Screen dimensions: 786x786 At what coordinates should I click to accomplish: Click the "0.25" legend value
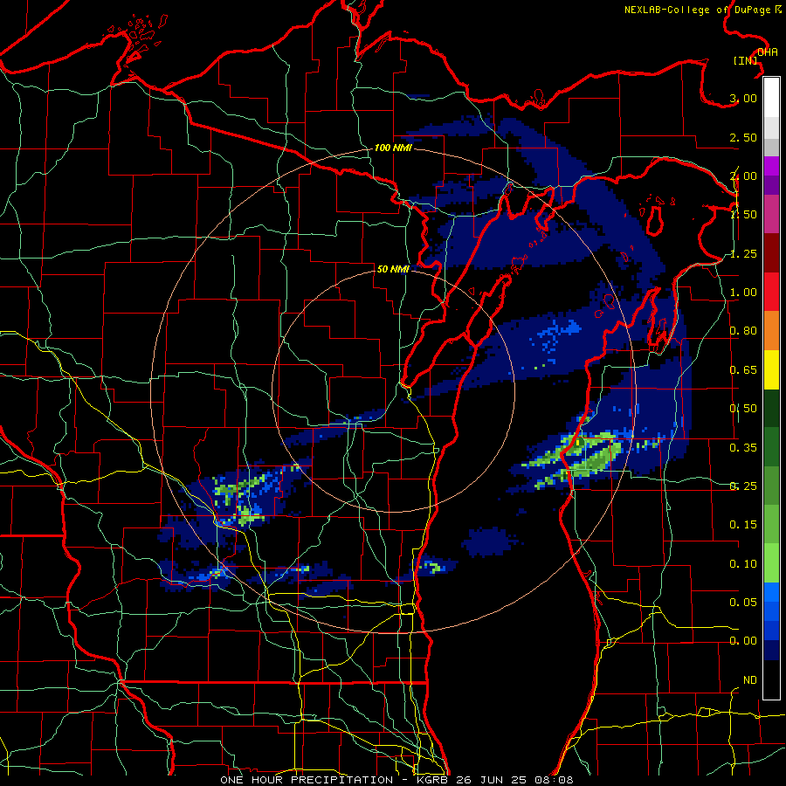point(743,486)
